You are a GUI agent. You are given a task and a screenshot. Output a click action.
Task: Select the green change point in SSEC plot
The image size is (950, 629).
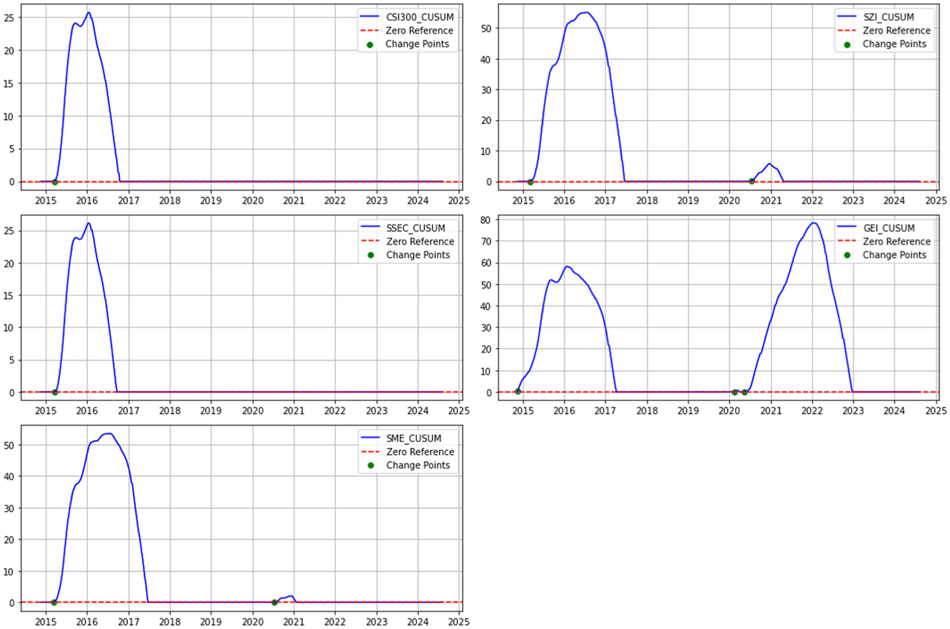pos(55,392)
